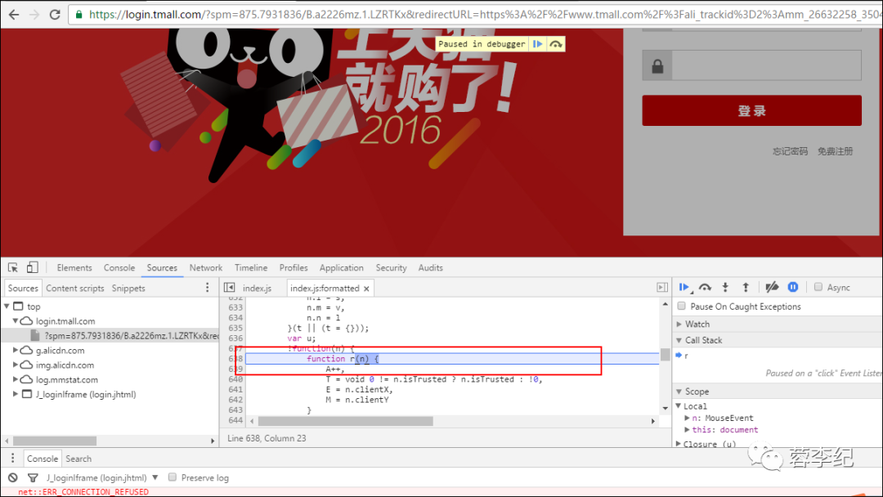Open the Search drawer tab
The width and height of the screenshot is (883, 497).
pos(78,459)
